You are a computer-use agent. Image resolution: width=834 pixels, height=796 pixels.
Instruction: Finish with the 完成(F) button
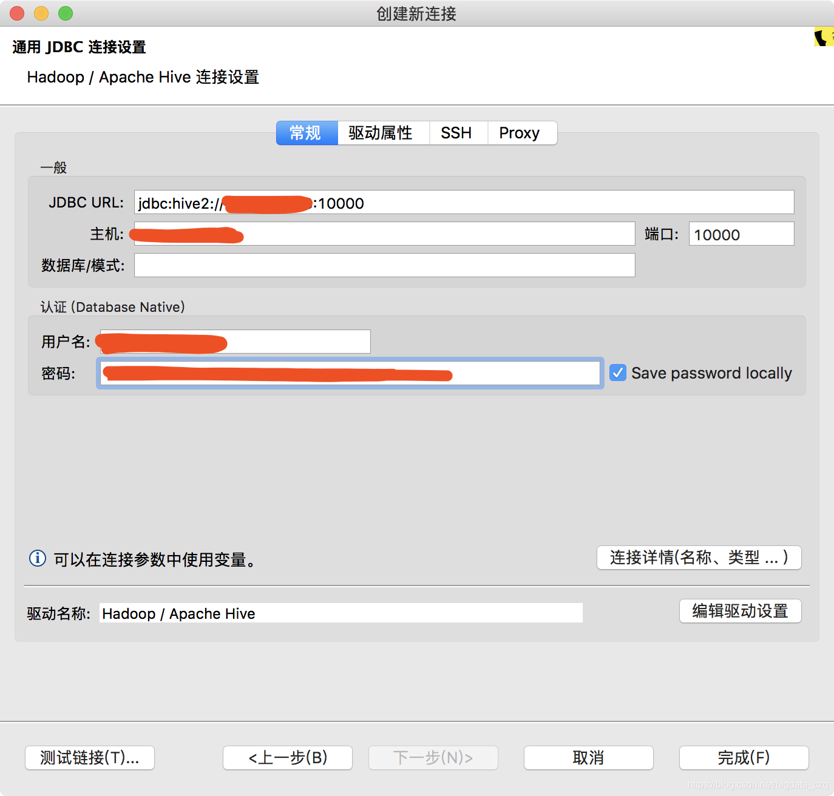coord(744,758)
